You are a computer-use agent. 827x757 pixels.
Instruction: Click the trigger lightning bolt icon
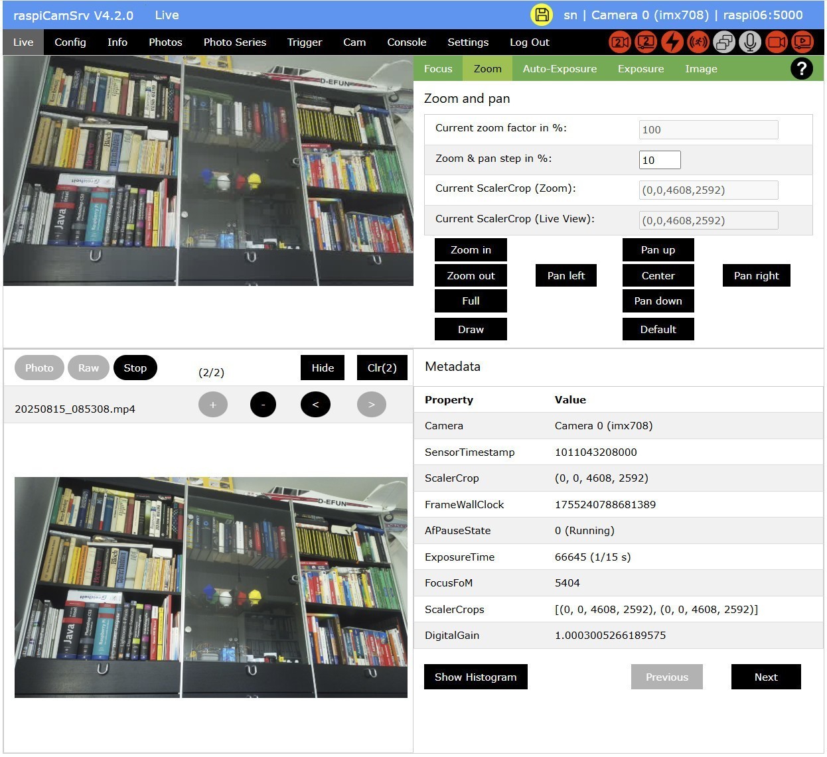pyautogui.click(x=672, y=42)
